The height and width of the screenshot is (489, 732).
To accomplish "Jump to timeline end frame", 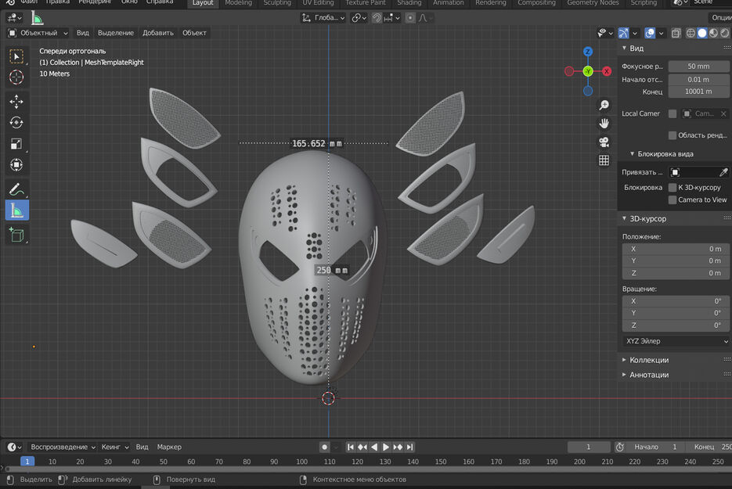I will point(409,447).
